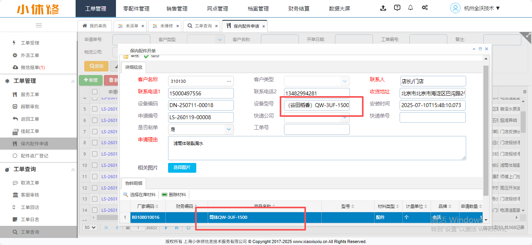Click the 选择图片 button
This screenshot has width=532, height=245.
pos(182,168)
